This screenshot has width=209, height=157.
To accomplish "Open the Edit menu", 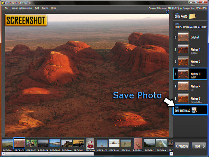I will 37,8.
